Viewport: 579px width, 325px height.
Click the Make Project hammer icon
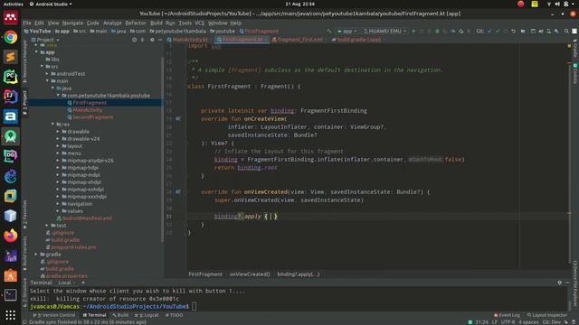(x=329, y=32)
